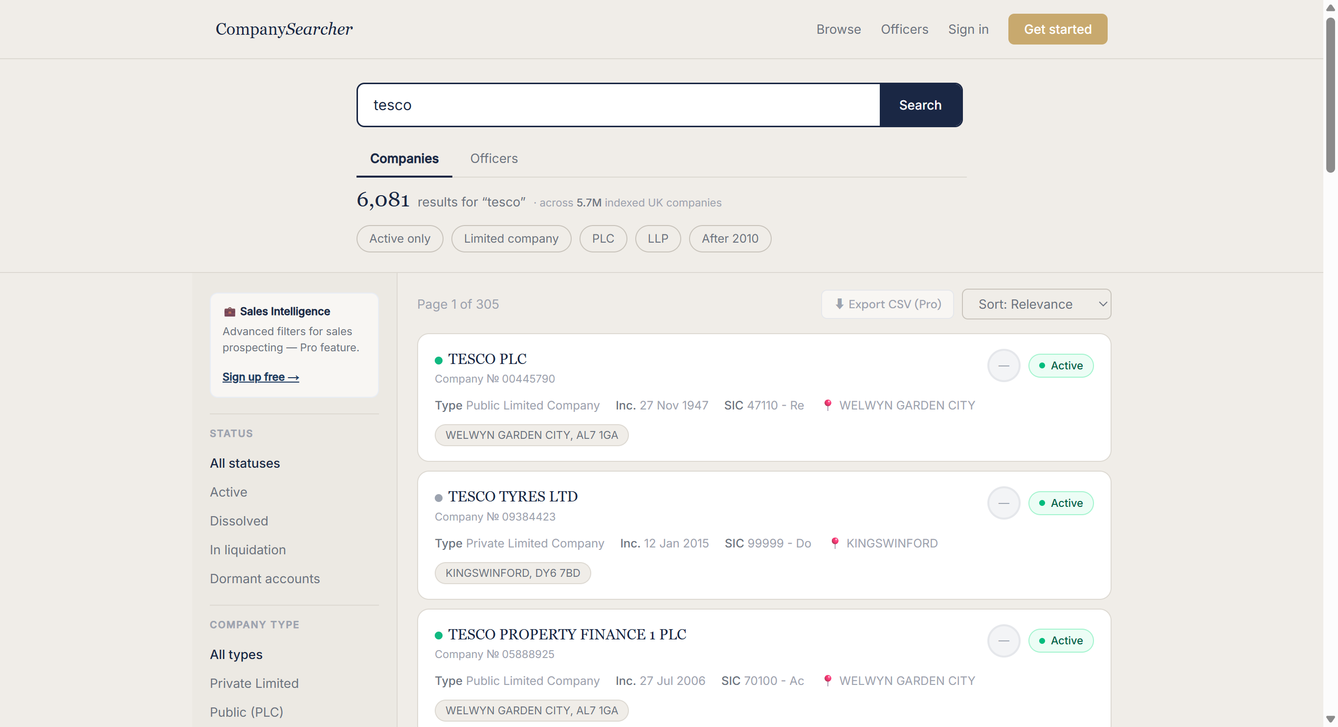The image size is (1338, 727).
Task: Toggle the Limited company filter chip
Action: (511, 239)
